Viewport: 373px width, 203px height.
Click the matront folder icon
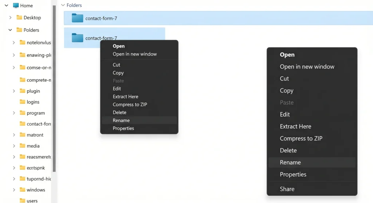[22, 135]
